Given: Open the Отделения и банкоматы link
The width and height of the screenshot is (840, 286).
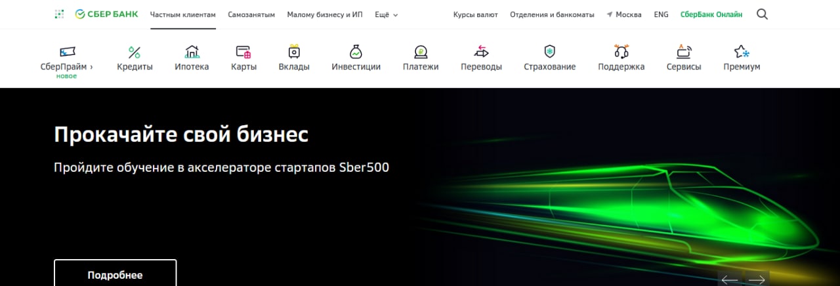Looking at the screenshot, I should point(552,14).
